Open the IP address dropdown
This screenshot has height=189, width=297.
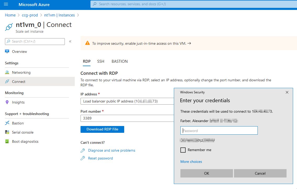click(x=127, y=101)
